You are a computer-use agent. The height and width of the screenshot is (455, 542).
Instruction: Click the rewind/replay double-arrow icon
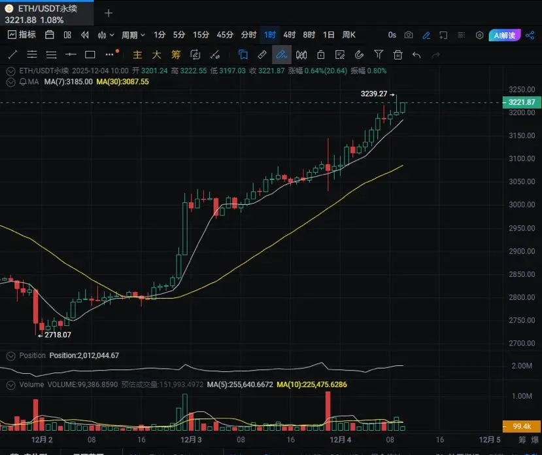[85, 35]
